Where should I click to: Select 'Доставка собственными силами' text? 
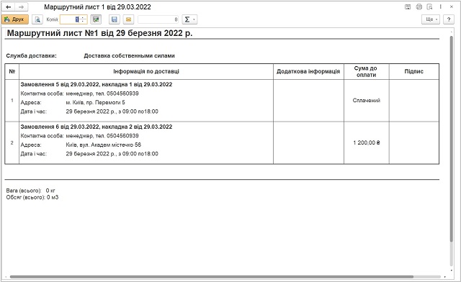click(x=130, y=56)
